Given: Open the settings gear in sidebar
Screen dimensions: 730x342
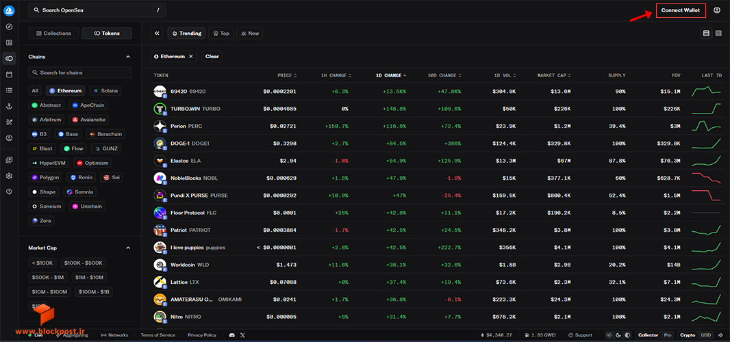Looking at the screenshot, I should tap(9, 176).
